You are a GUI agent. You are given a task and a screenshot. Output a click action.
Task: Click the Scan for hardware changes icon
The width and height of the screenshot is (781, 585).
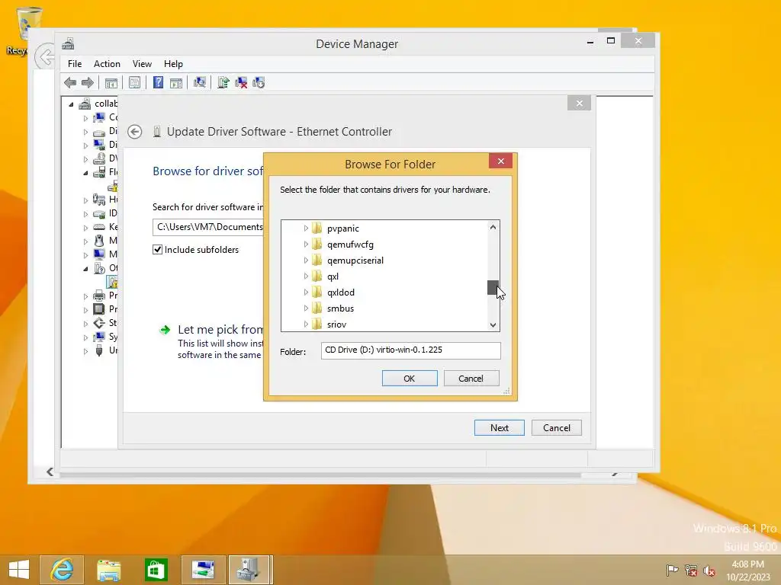(x=200, y=82)
